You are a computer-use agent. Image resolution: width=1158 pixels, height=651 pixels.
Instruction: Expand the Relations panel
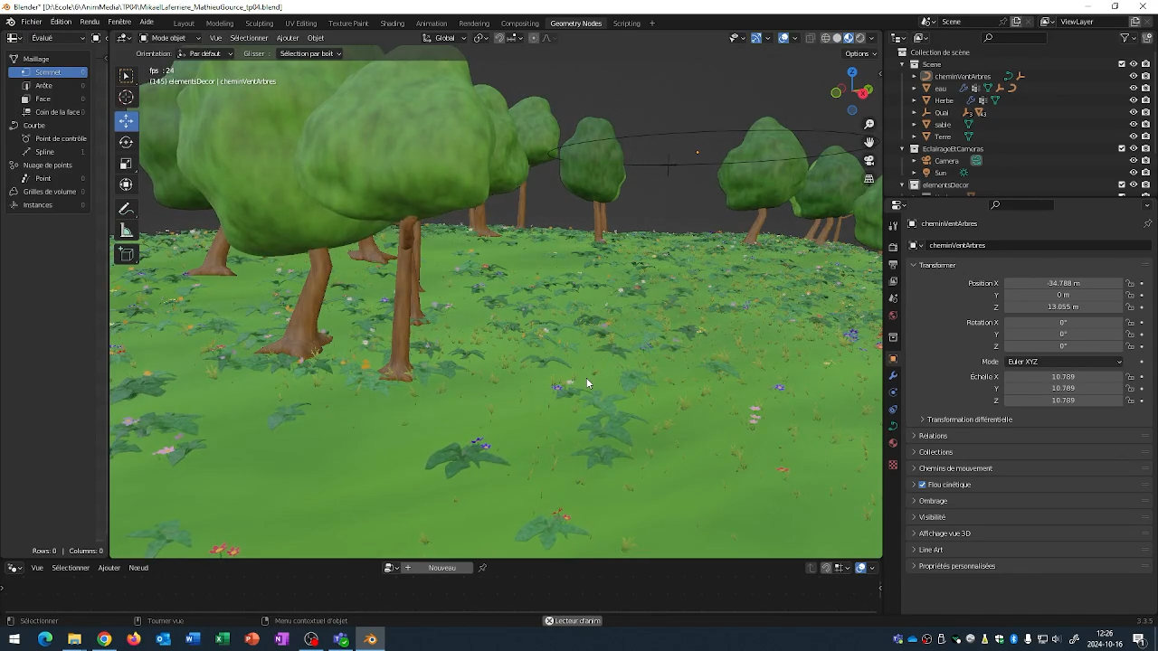933,436
